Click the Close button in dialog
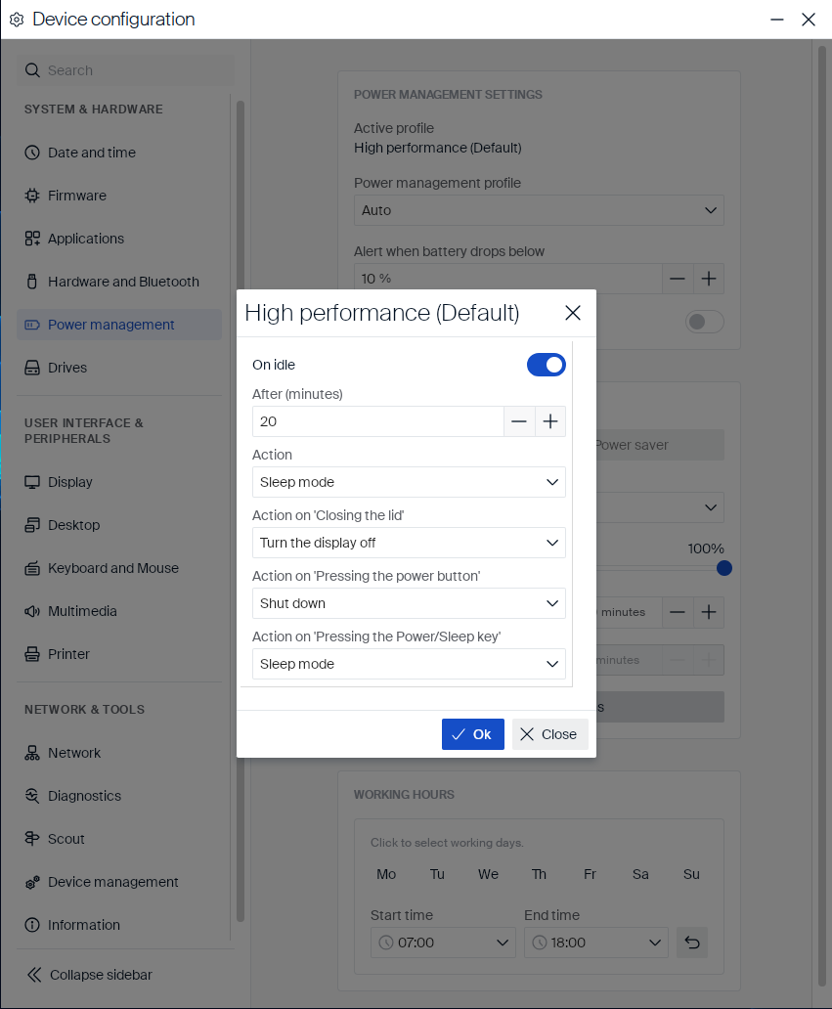Image resolution: width=832 pixels, height=1009 pixels. tap(550, 734)
